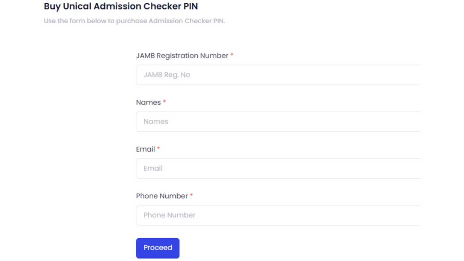Image resolution: width=464 pixels, height=261 pixels.
Task: Click the Buy Unical Admission Checker PIN heading
Action: click(121, 6)
